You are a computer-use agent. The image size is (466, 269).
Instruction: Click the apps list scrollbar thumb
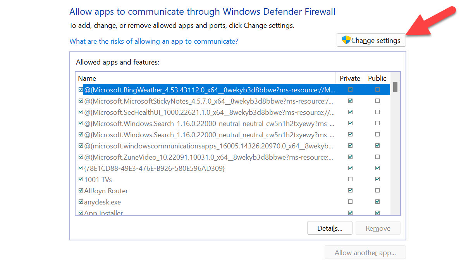(x=395, y=87)
